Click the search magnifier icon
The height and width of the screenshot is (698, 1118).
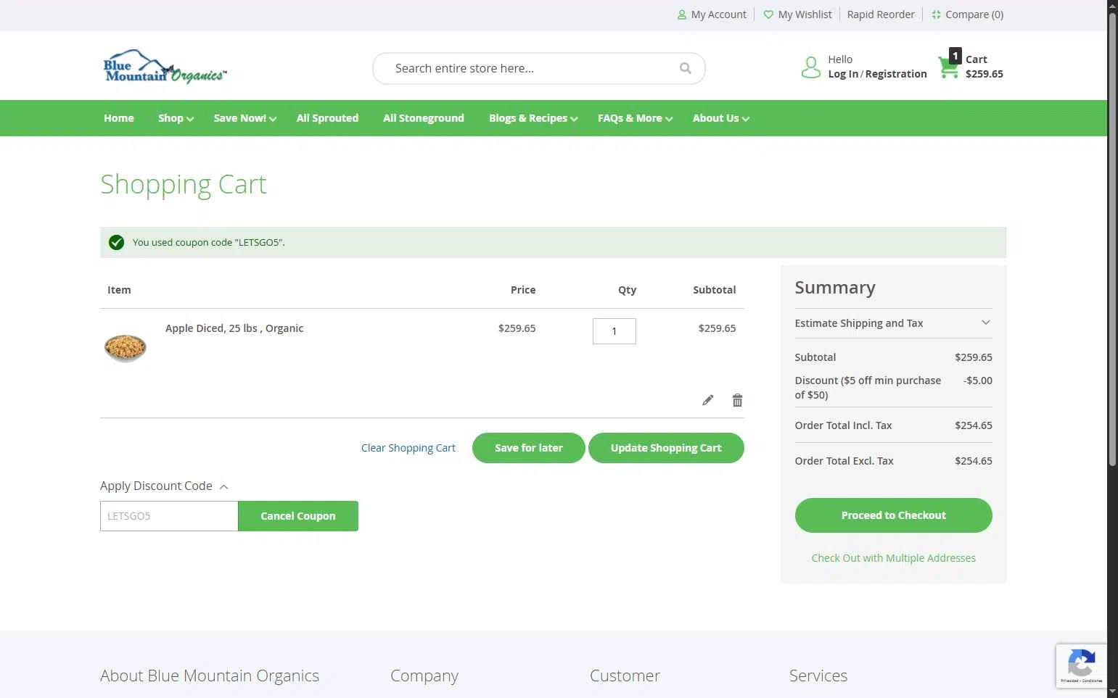[685, 68]
